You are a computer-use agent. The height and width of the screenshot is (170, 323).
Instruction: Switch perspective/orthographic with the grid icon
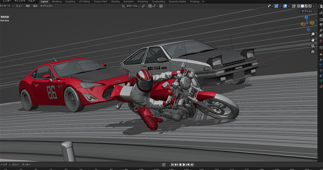[313, 52]
